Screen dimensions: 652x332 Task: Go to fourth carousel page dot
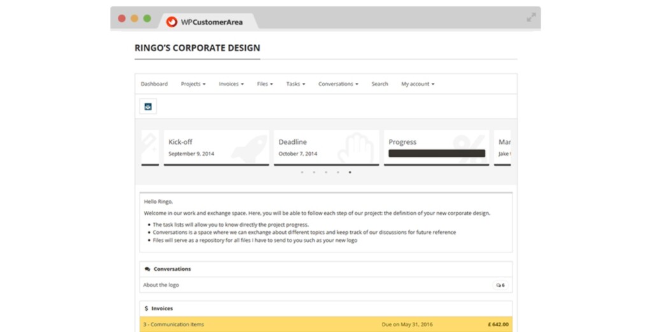pyautogui.click(x=338, y=172)
